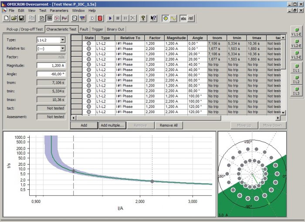Click the tnom column header
This screenshot has height=222, width=305.
pos(217,38)
